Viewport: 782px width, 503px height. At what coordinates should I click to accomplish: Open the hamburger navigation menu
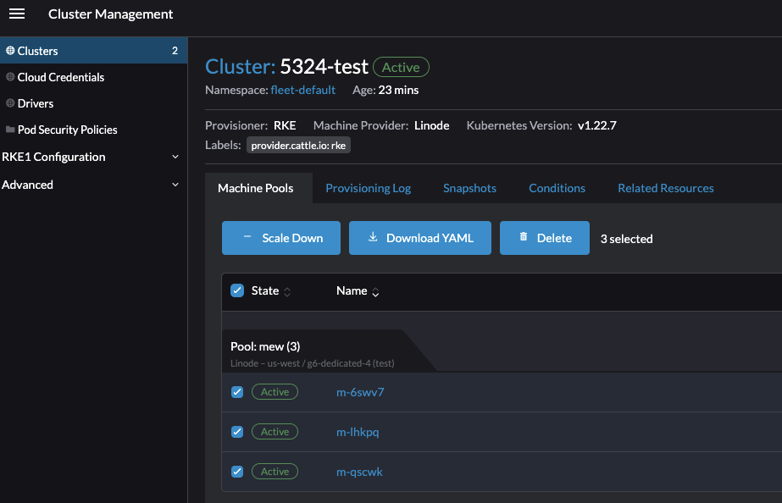[17, 14]
